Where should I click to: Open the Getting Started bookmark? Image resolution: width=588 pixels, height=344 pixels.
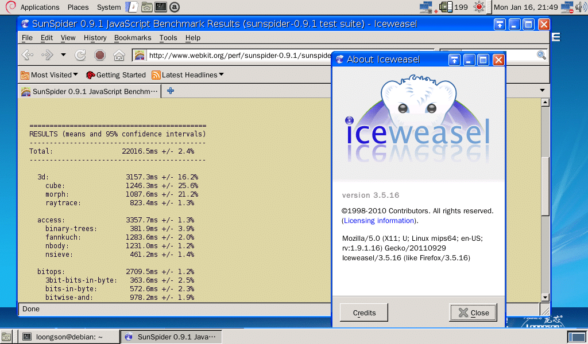pos(115,75)
